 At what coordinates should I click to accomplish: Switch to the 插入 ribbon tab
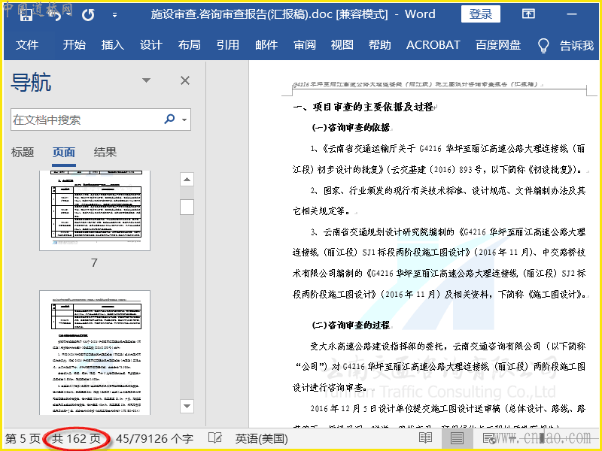112,45
